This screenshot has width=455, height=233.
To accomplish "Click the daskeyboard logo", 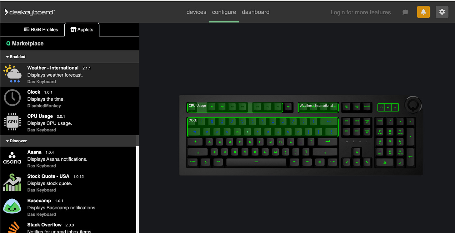I will [x=30, y=12].
